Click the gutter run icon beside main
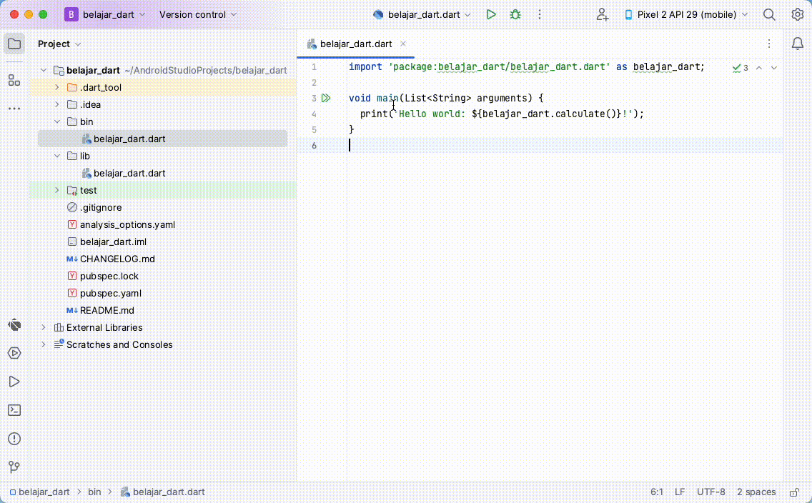This screenshot has height=503, width=812. (326, 98)
